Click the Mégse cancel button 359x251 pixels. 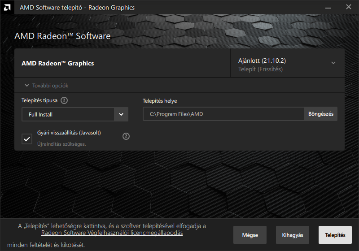pyautogui.click(x=250, y=235)
